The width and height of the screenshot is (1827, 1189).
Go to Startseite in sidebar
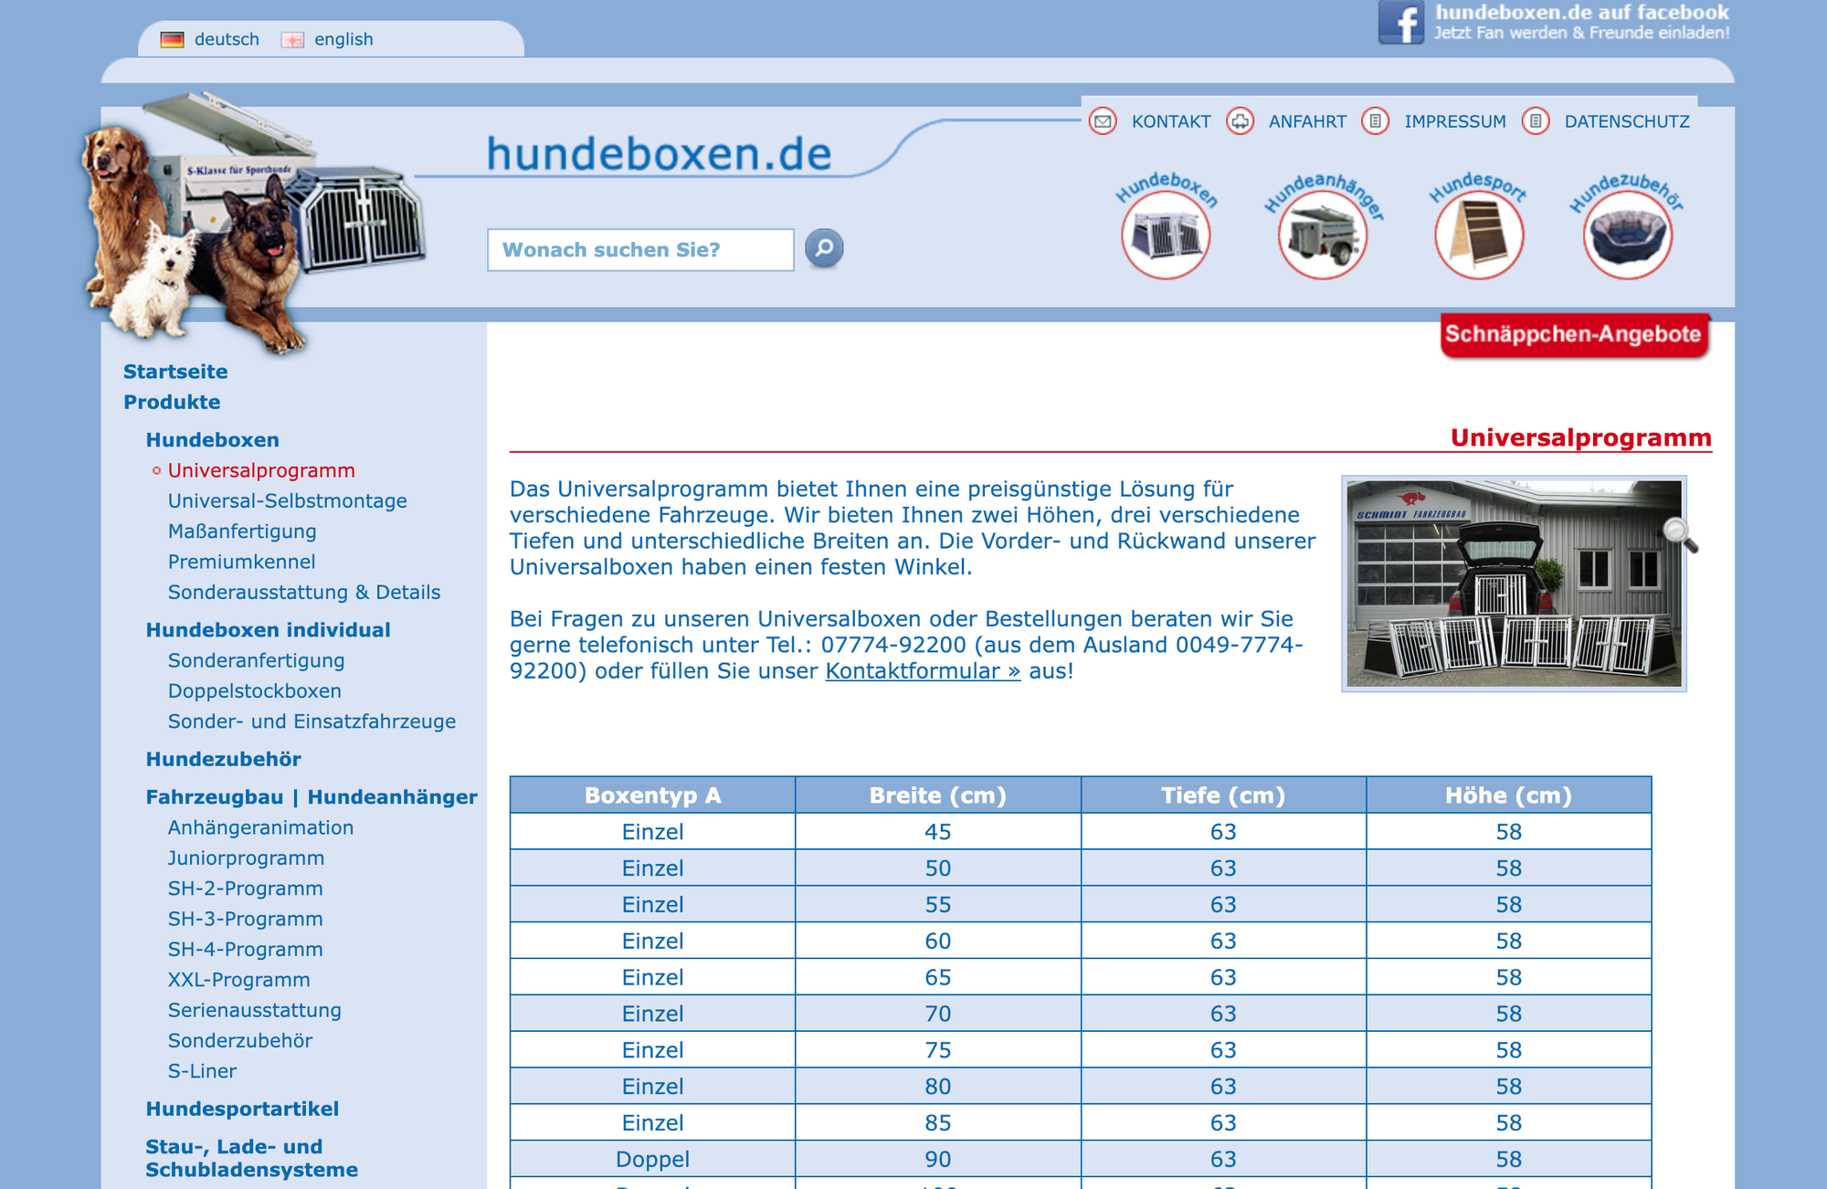pyautogui.click(x=175, y=372)
